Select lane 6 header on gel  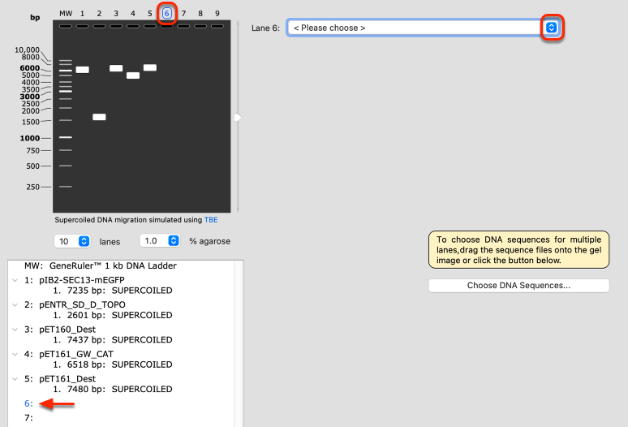pyautogui.click(x=167, y=14)
